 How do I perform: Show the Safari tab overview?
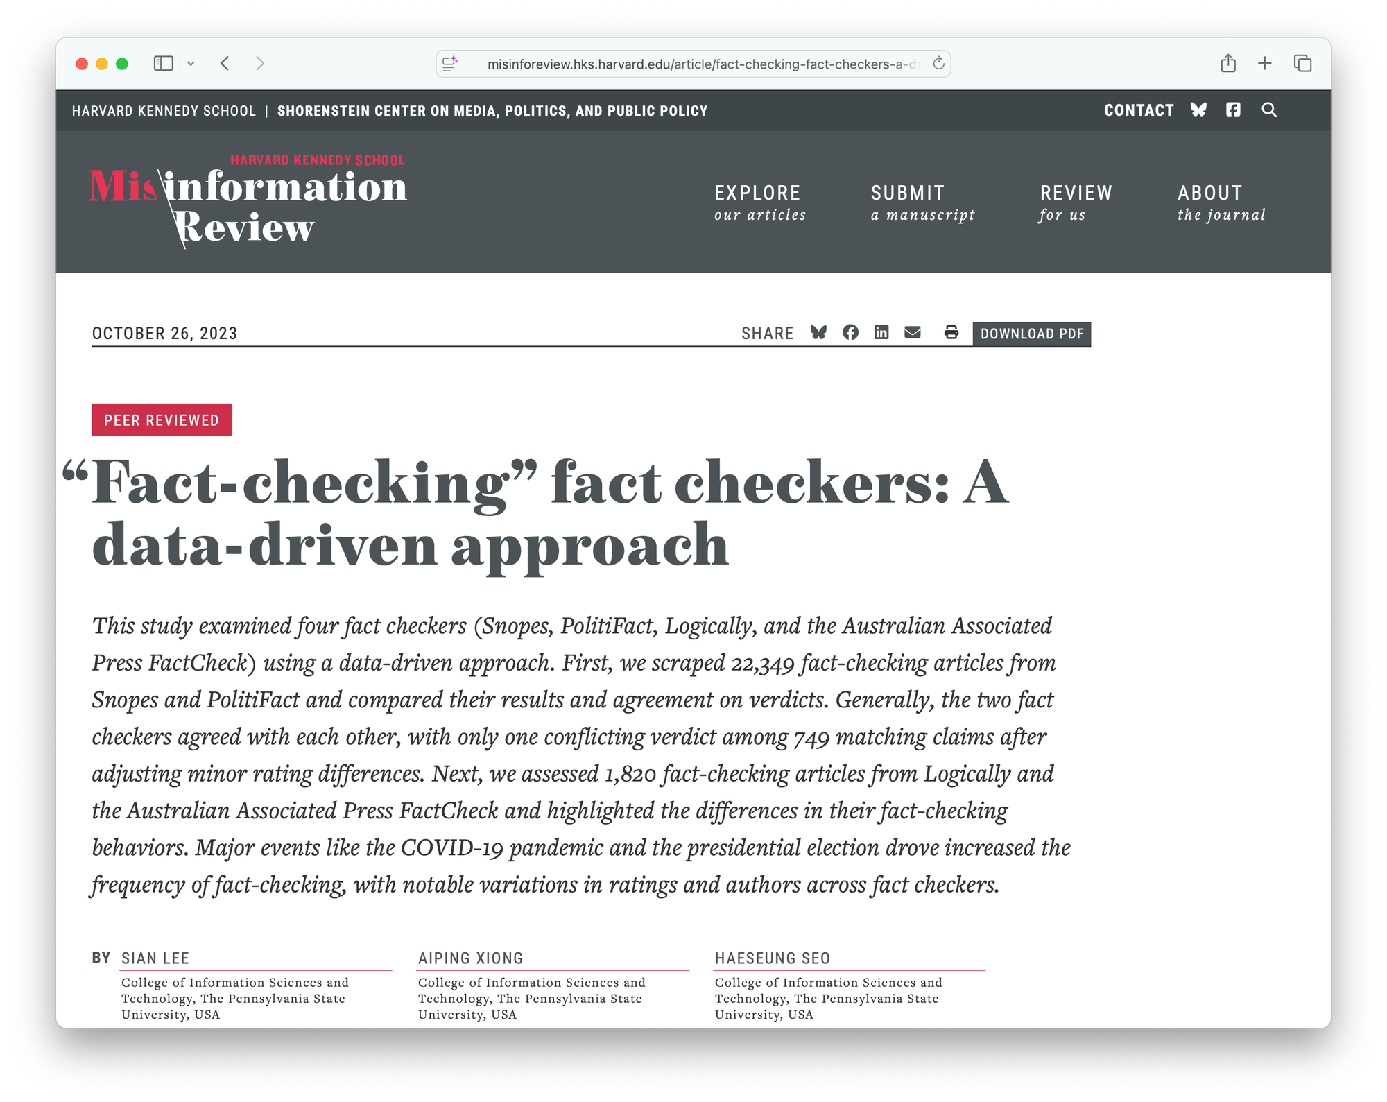(1302, 64)
